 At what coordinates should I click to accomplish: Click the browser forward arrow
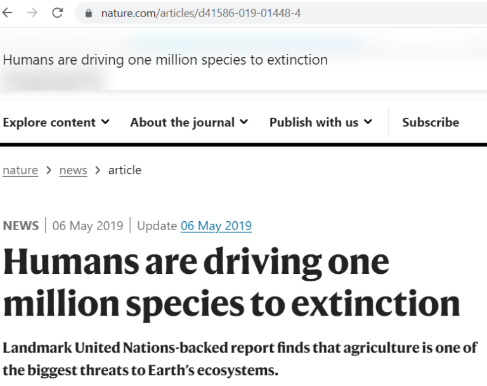pos(32,13)
